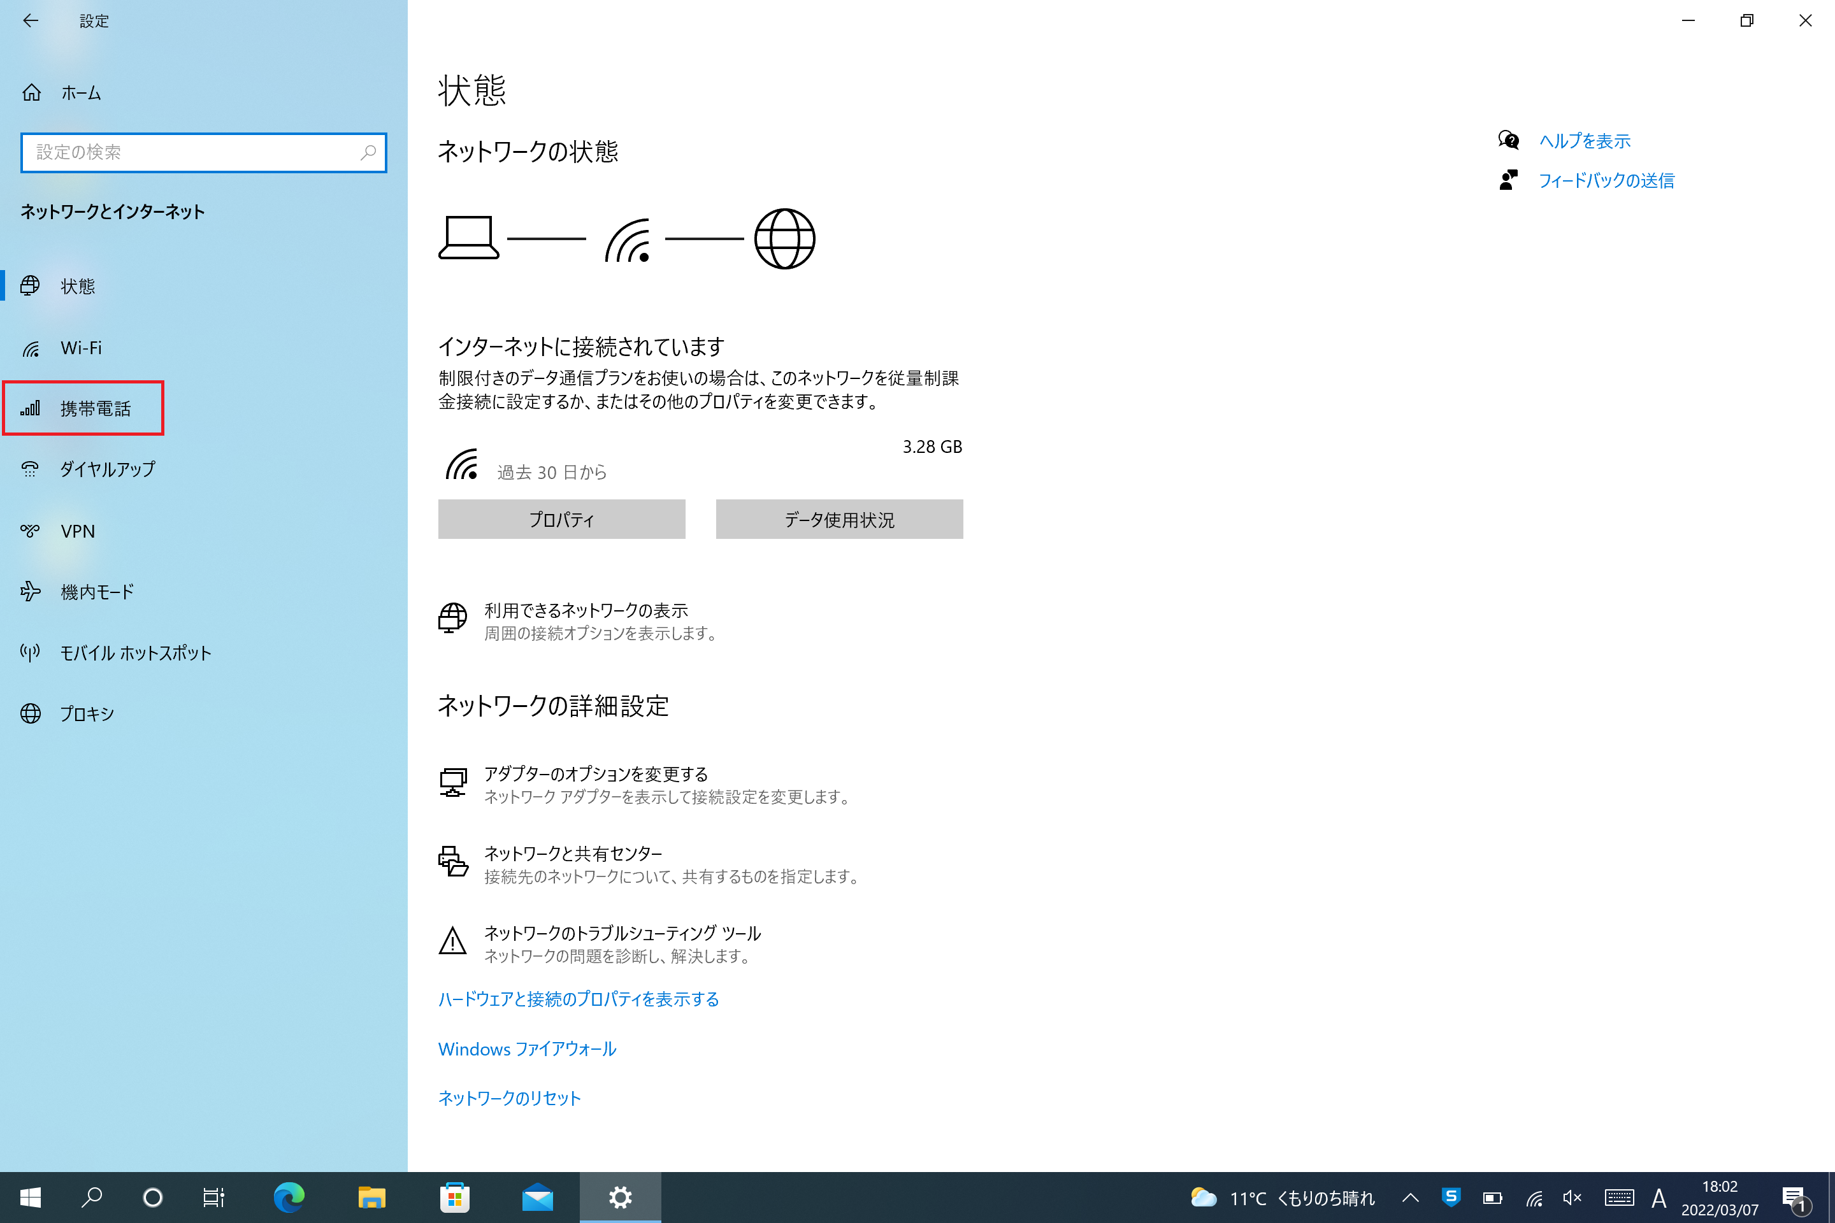
Task: Open Microsoft Store from taskbar
Action: pos(455,1198)
